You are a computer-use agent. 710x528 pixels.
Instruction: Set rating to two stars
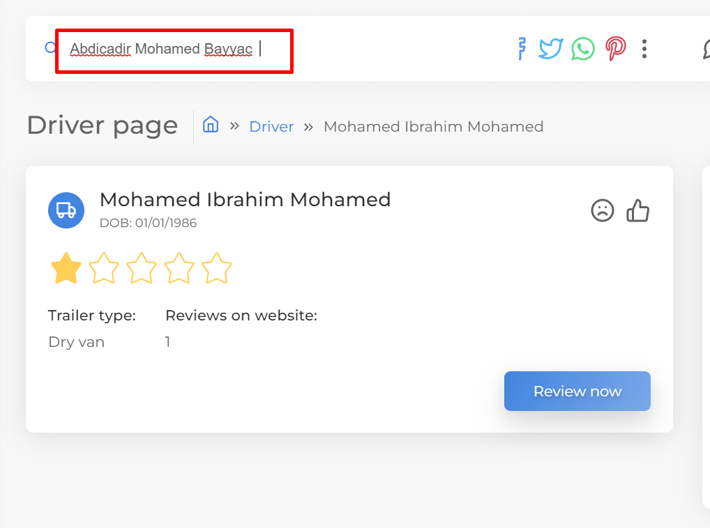(104, 269)
